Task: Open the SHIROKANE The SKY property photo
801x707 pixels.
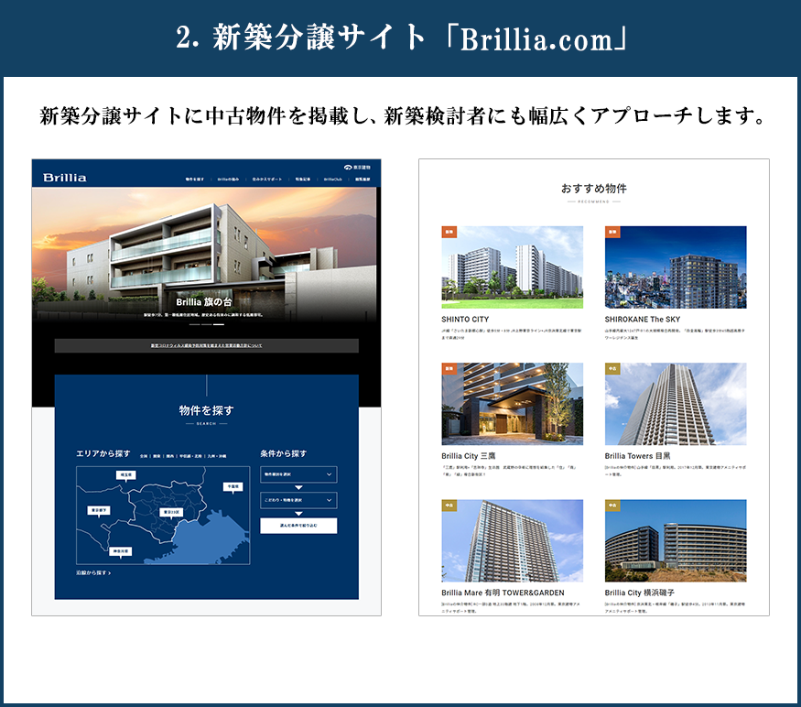Action: tap(676, 267)
